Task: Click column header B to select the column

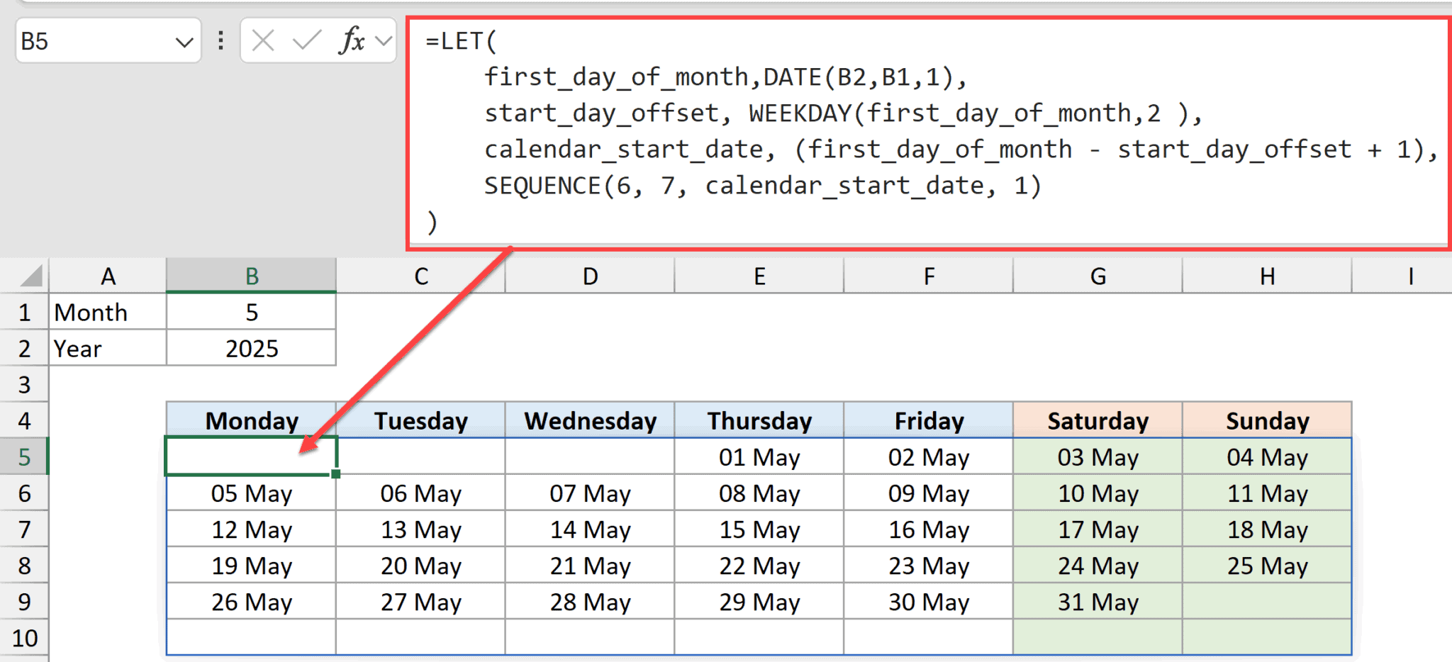Action: (x=251, y=276)
